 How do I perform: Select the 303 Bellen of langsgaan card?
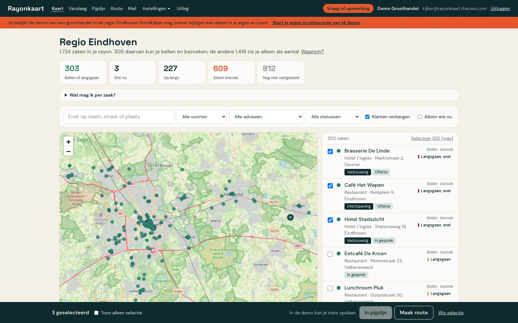(83, 72)
